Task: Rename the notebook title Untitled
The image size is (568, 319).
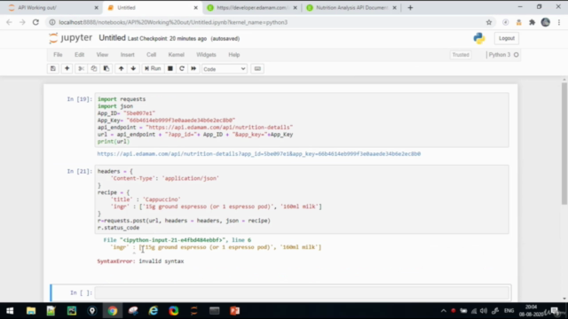Action: pyautogui.click(x=112, y=38)
